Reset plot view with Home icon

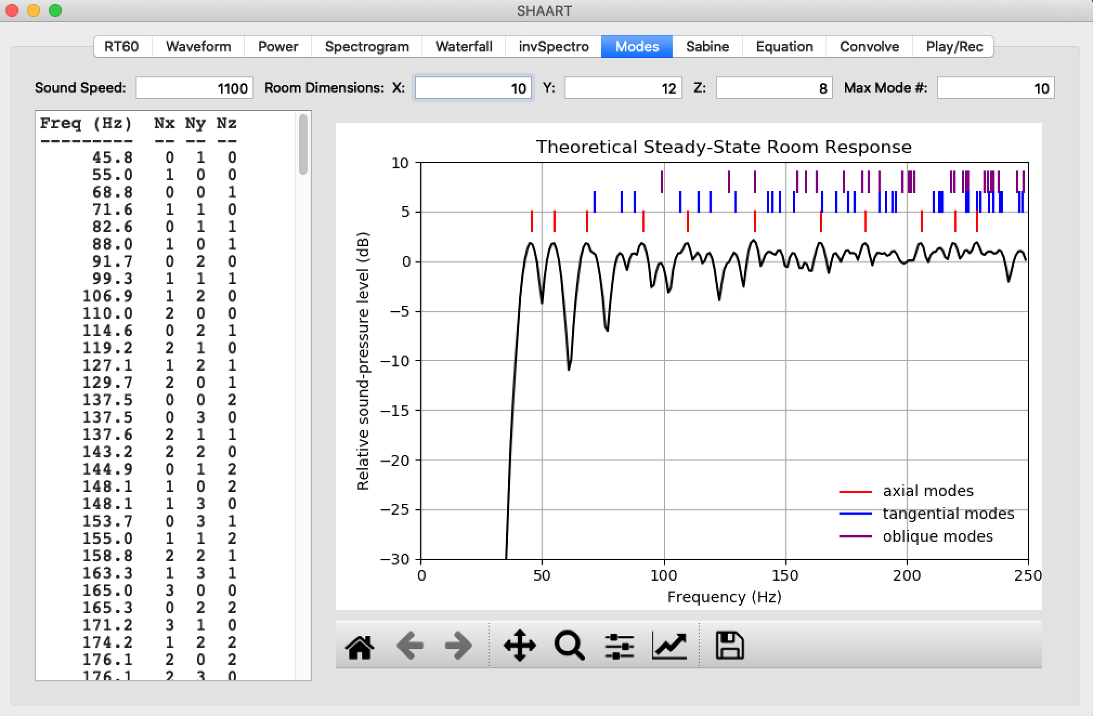click(x=360, y=646)
